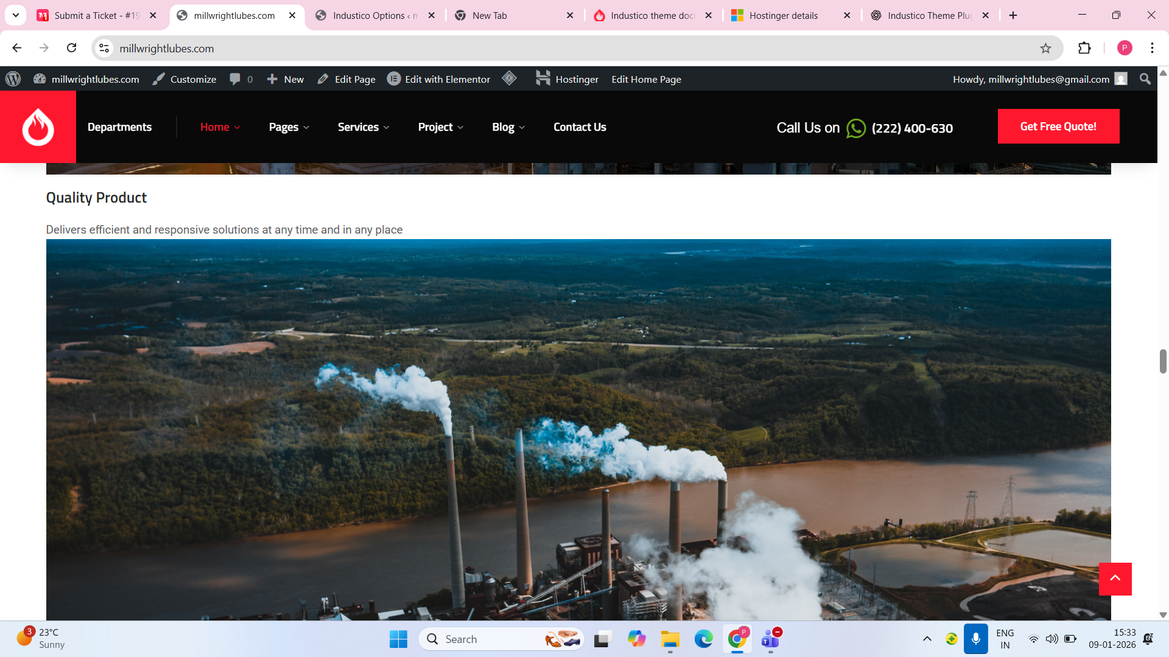Click the admin bar search magnifier
The image size is (1169, 657).
1145,79
